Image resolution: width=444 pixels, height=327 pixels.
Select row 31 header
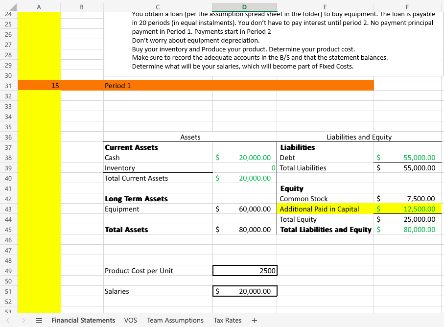point(8,85)
